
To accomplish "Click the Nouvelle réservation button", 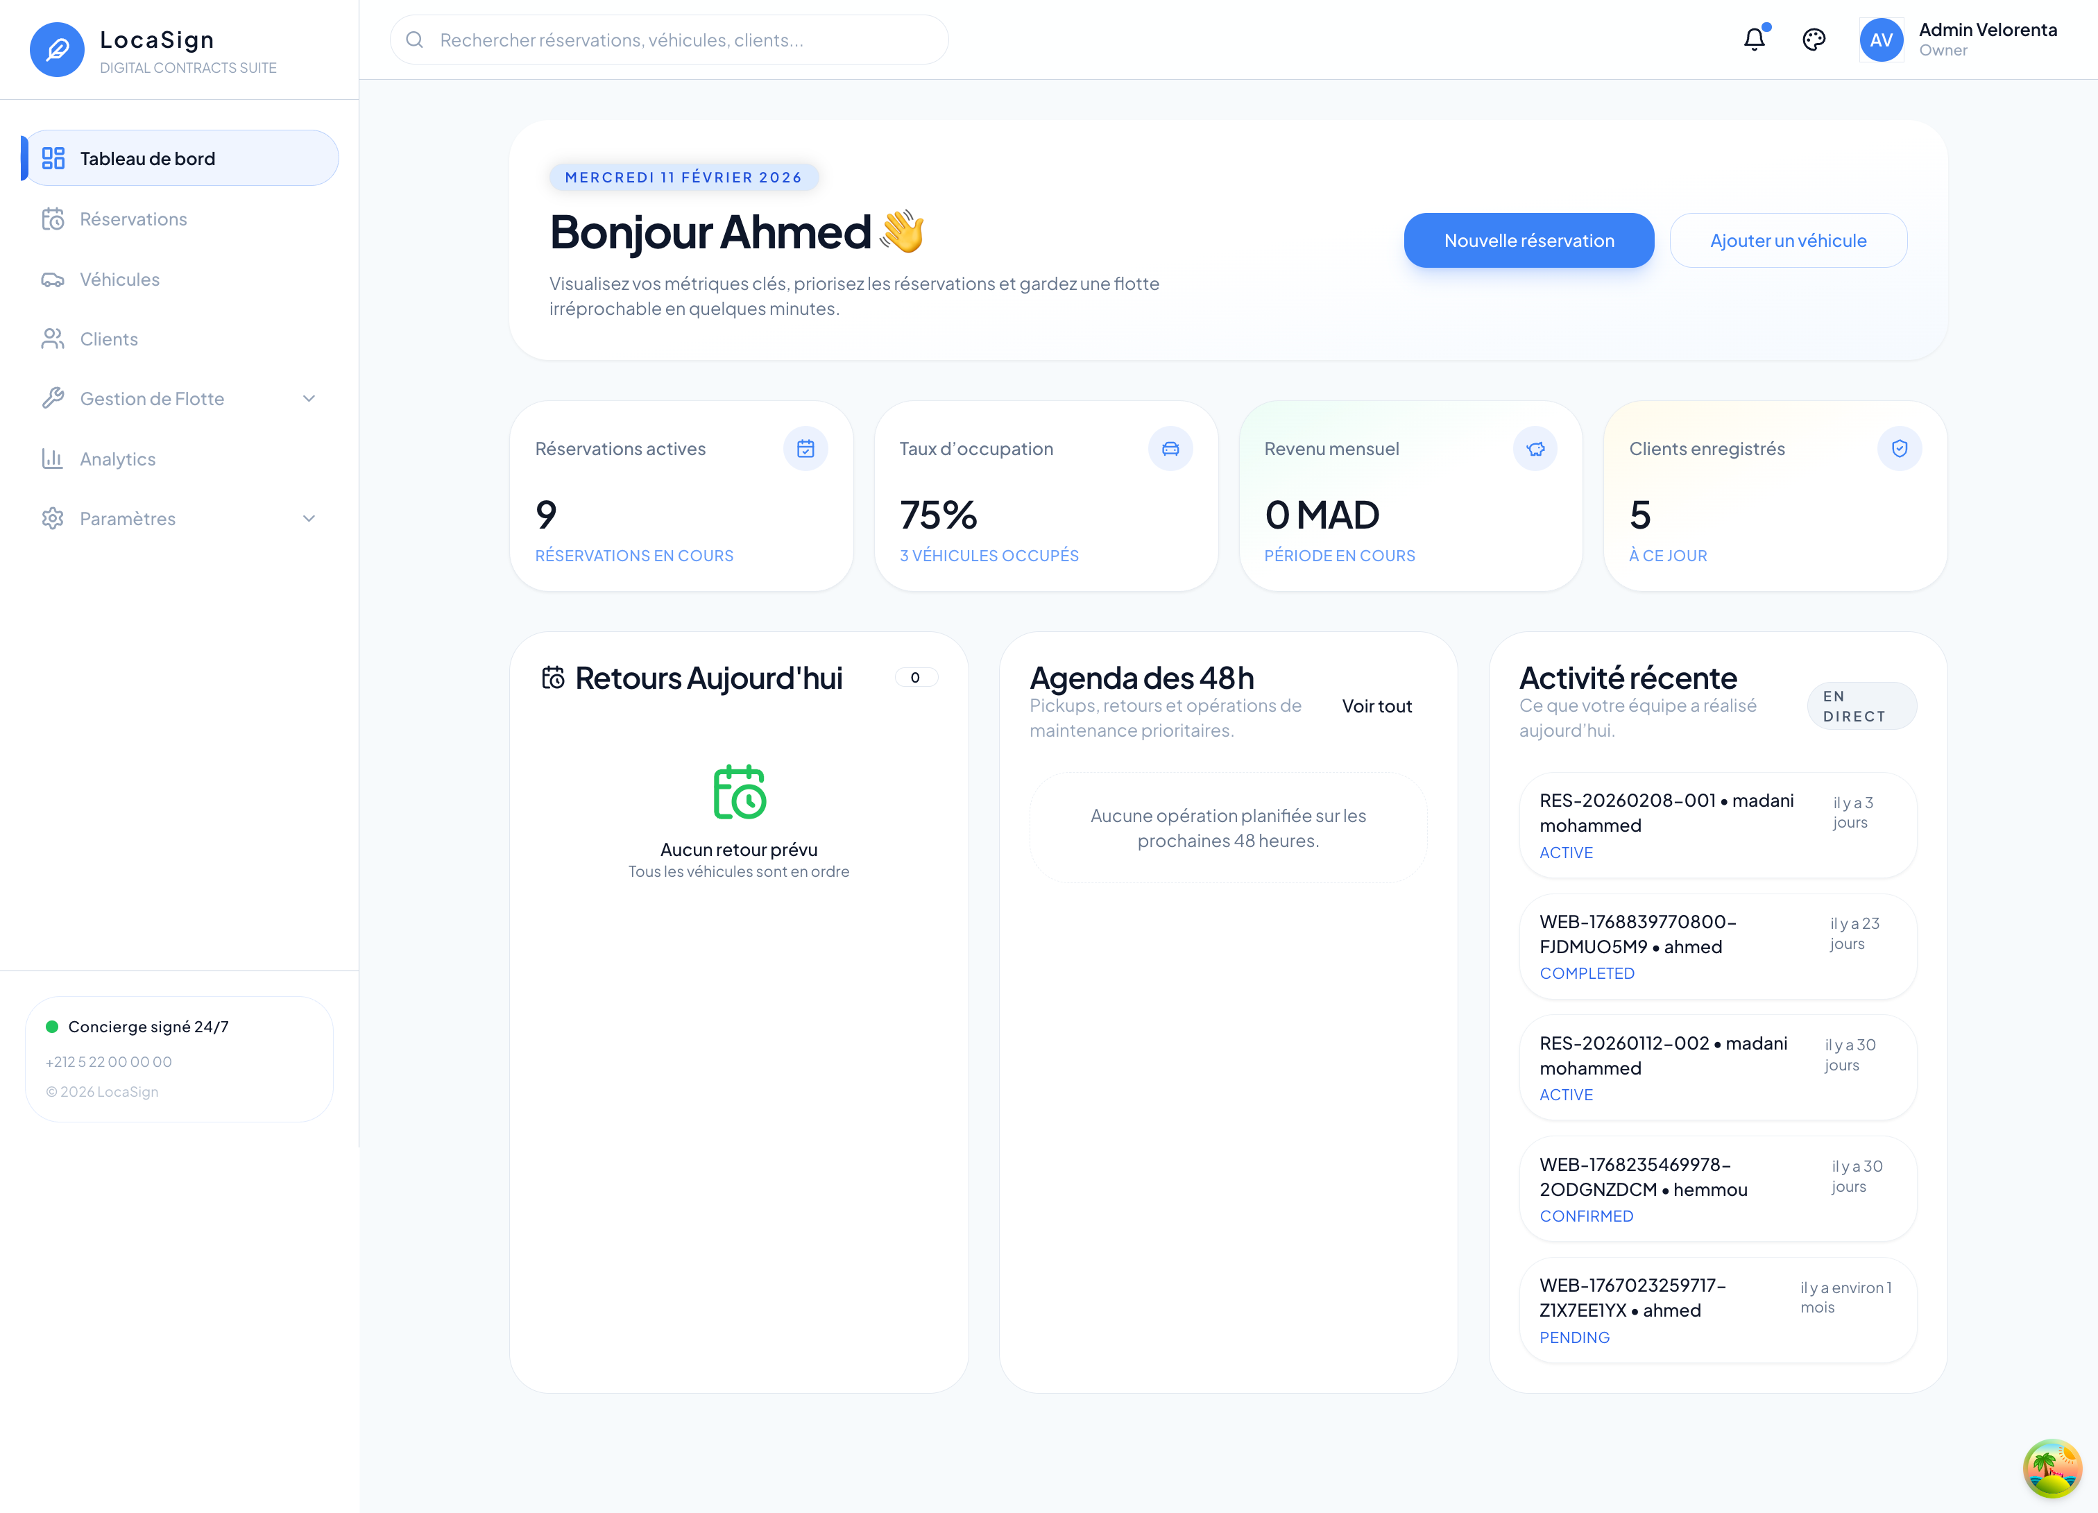I will [1528, 239].
